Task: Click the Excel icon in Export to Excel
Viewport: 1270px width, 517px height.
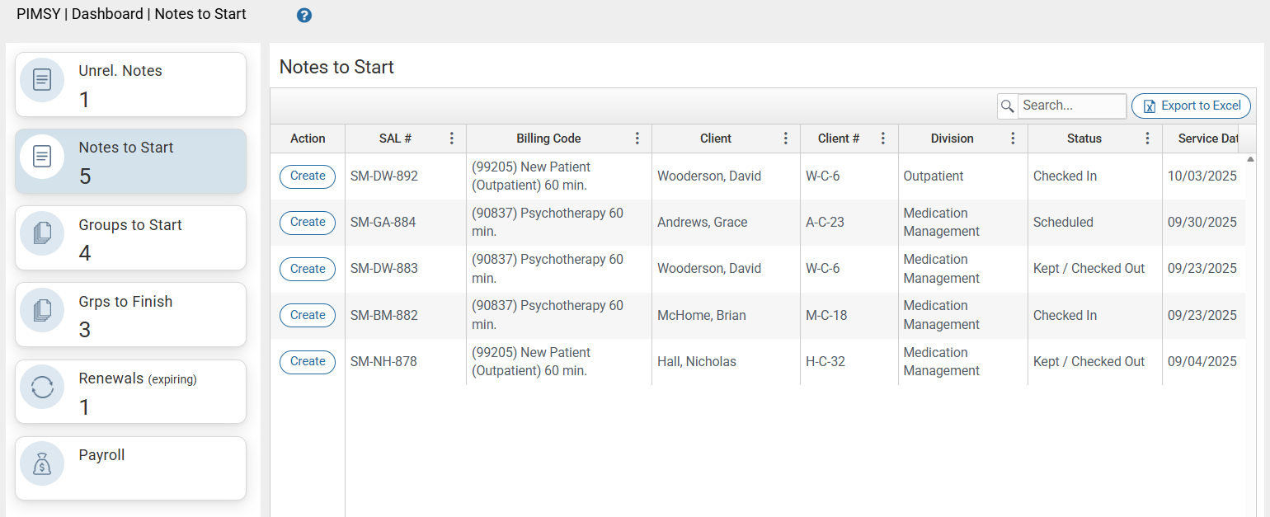Action: [x=1150, y=106]
